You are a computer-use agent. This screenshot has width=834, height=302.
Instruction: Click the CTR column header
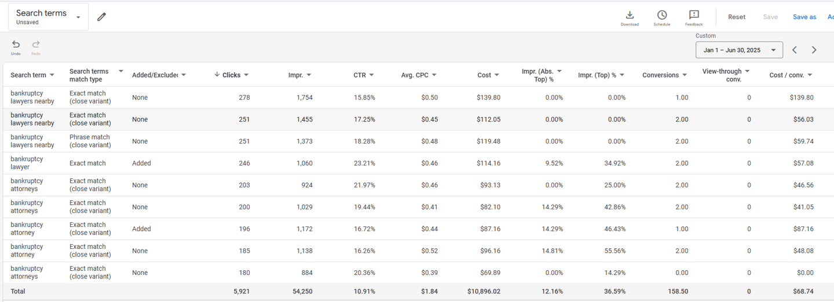(359, 75)
